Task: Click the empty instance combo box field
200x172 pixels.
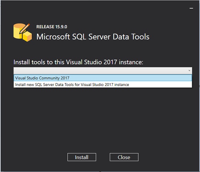Action: pos(103,71)
